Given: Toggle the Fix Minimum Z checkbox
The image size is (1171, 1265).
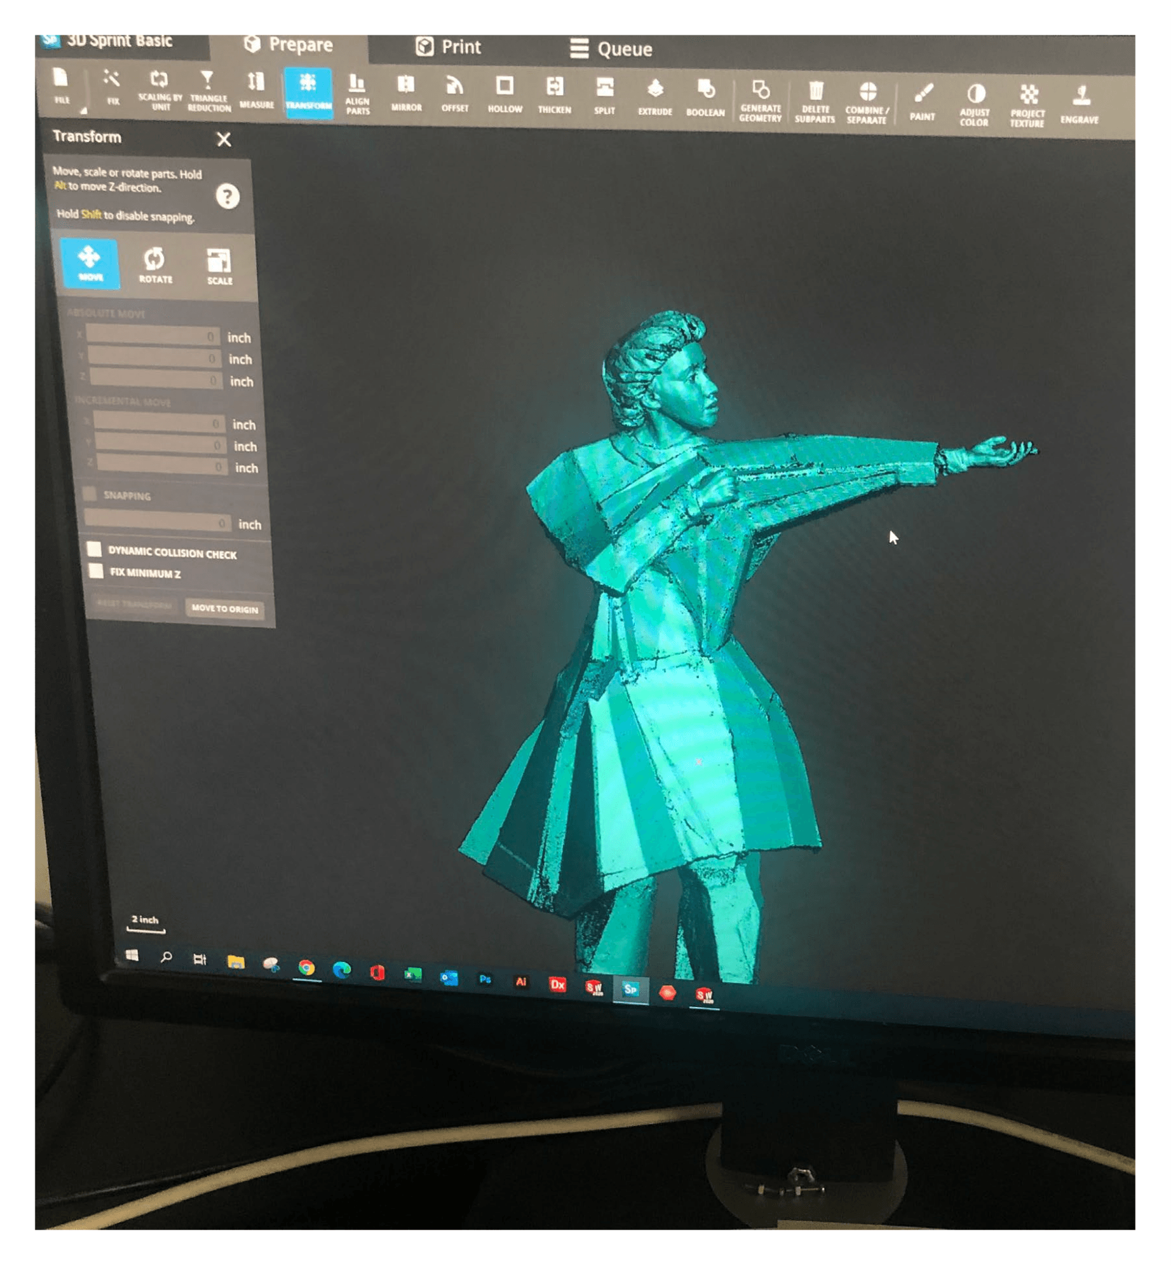Looking at the screenshot, I should [96, 570].
